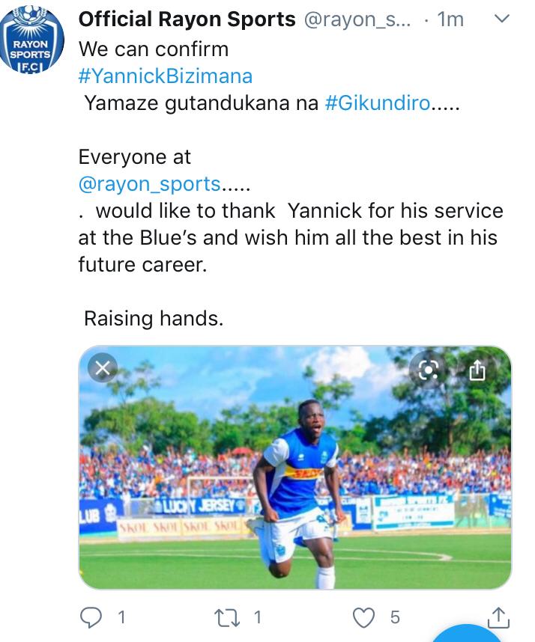Image resolution: width=535 pixels, height=642 pixels.
Task: Click the Official Rayon Sports account name
Action: 187,20
